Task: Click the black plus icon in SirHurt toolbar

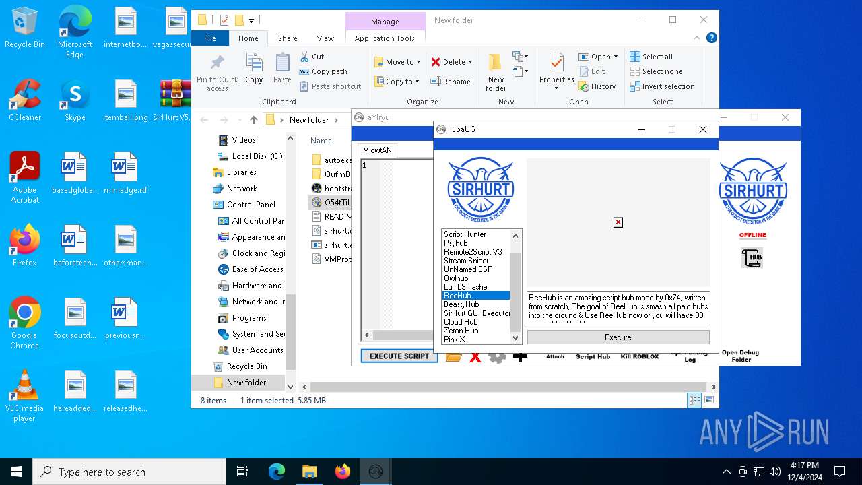Action: pyautogui.click(x=520, y=356)
